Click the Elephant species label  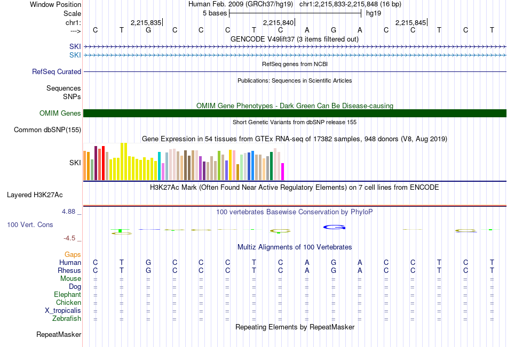(67, 295)
